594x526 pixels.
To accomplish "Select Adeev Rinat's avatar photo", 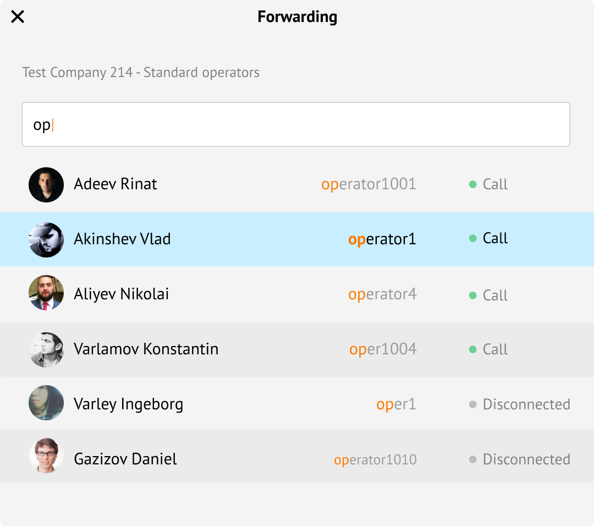I will 46,184.
